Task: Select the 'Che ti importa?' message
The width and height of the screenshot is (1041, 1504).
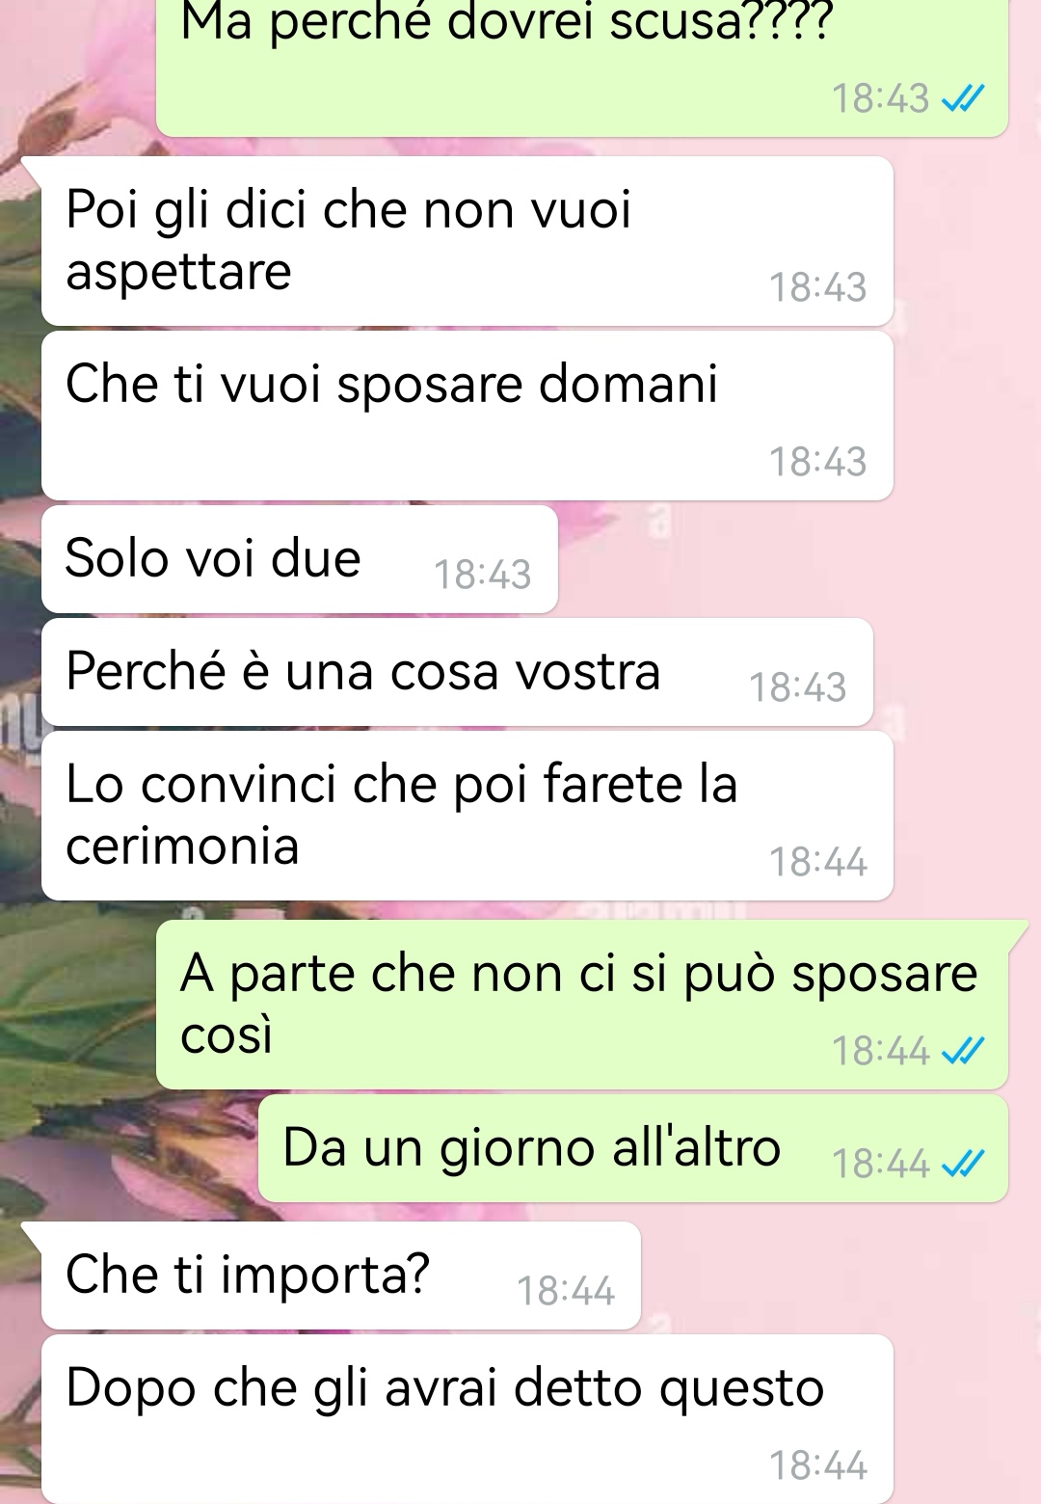Action: 341,1276
